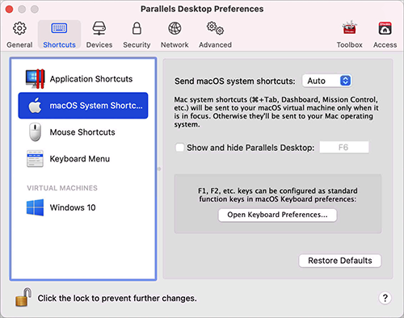Select the Shortcuts tab label
The height and width of the screenshot is (318, 404).
point(59,44)
